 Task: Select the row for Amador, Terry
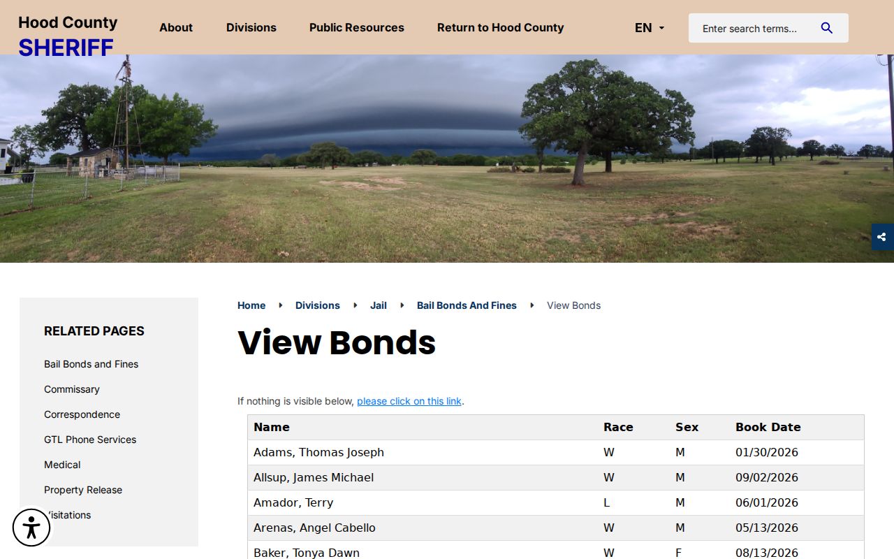pos(556,502)
